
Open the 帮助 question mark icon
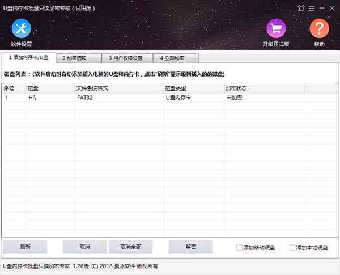click(319, 28)
